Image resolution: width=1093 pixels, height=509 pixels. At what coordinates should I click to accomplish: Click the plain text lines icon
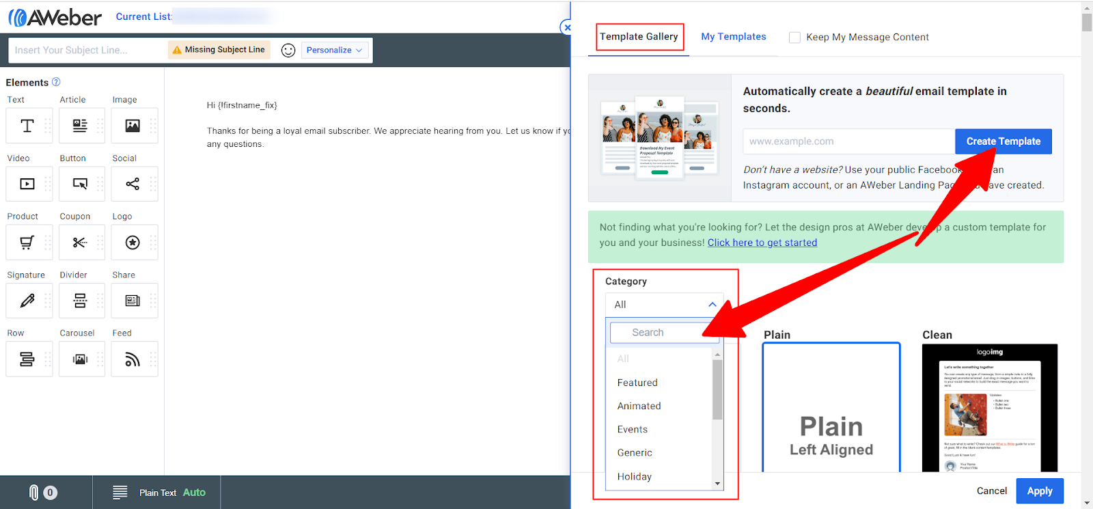click(x=120, y=493)
